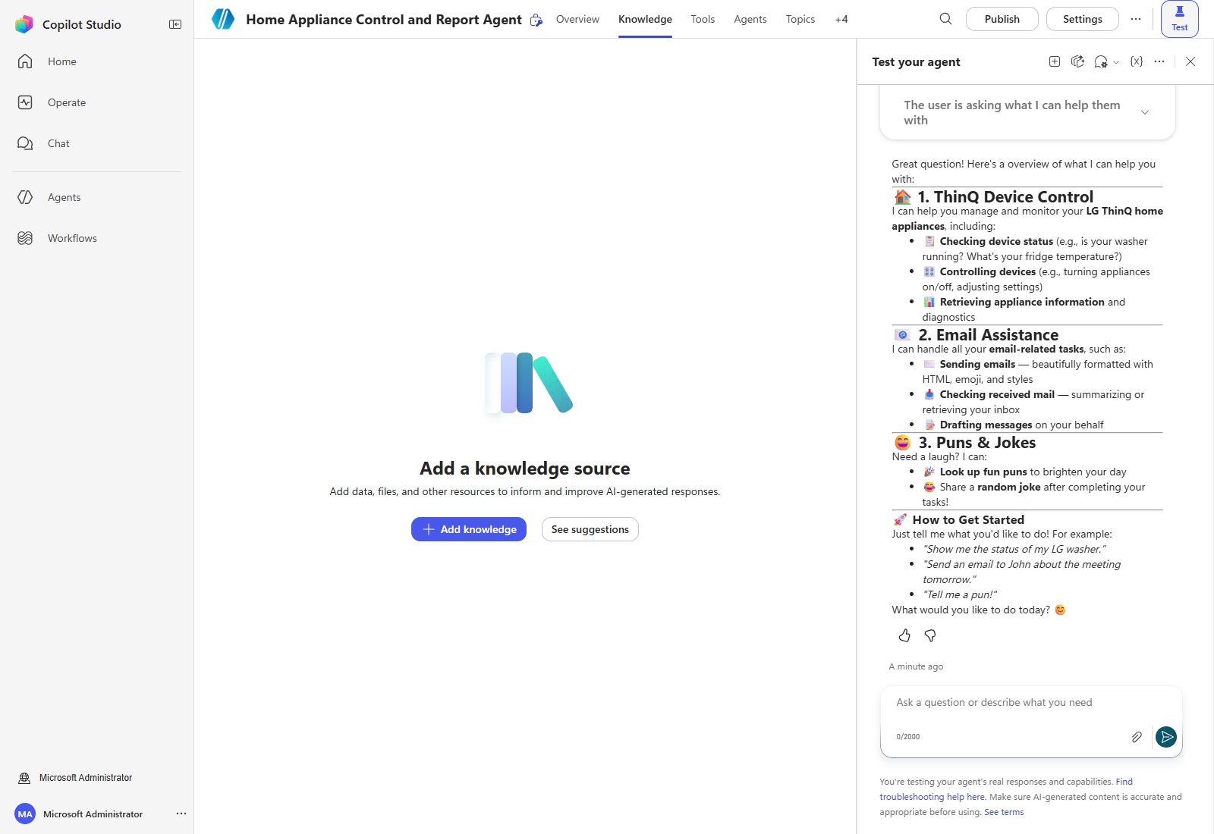
Task: Give the response a thumbs down
Action: coord(930,635)
